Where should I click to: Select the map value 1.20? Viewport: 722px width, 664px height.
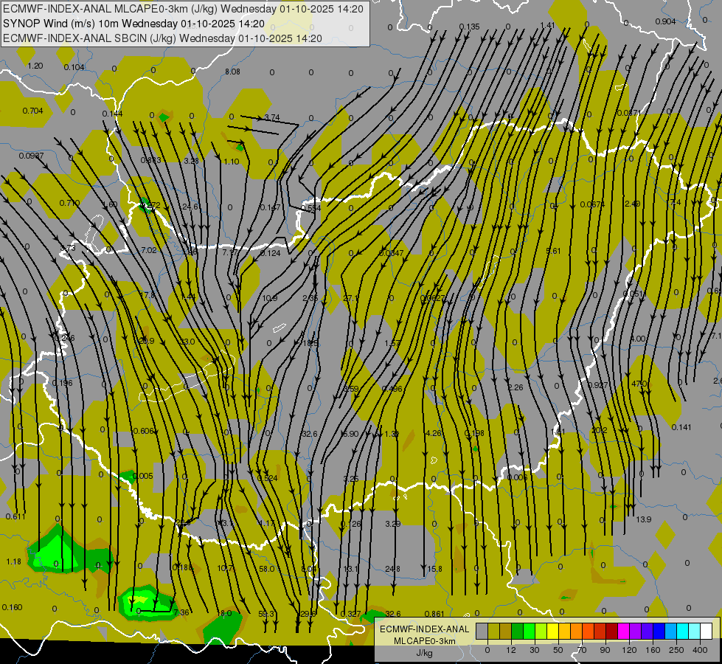(x=35, y=66)
